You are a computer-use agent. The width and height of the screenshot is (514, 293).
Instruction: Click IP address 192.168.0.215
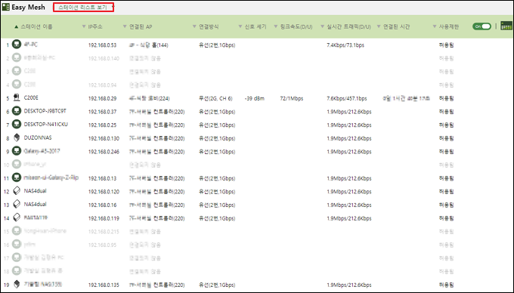pyautogui.click(x=104, y=232)
